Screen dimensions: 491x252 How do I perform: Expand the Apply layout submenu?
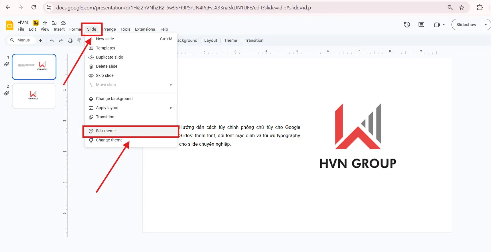[171, 108]
